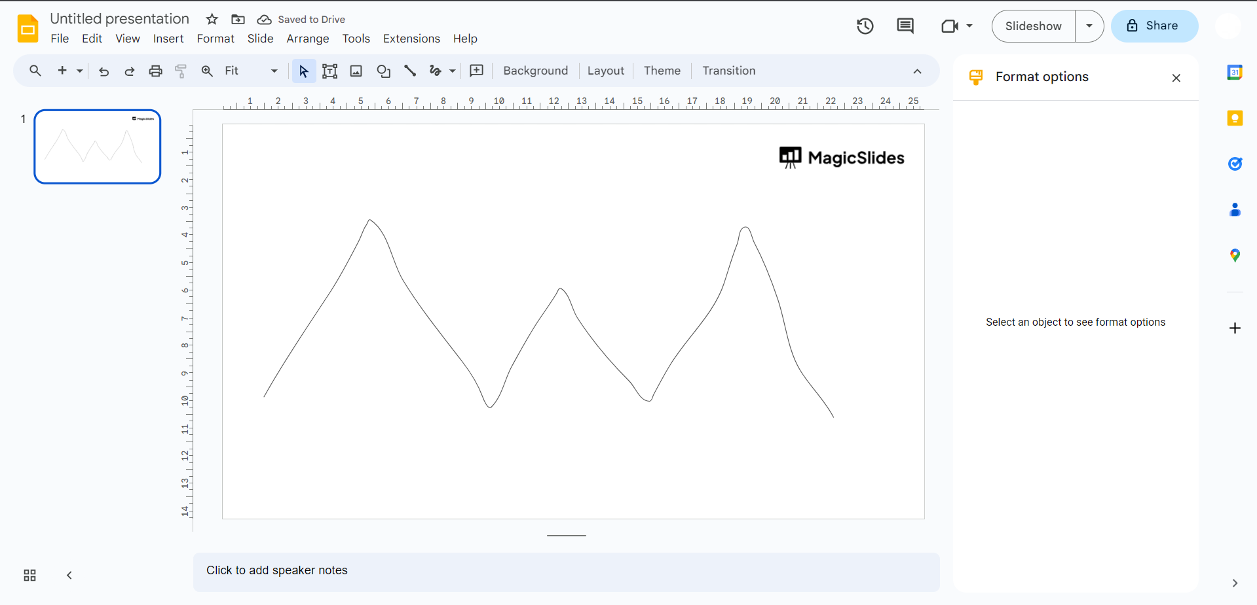Click the add comment icon

(x=477, y=71)
